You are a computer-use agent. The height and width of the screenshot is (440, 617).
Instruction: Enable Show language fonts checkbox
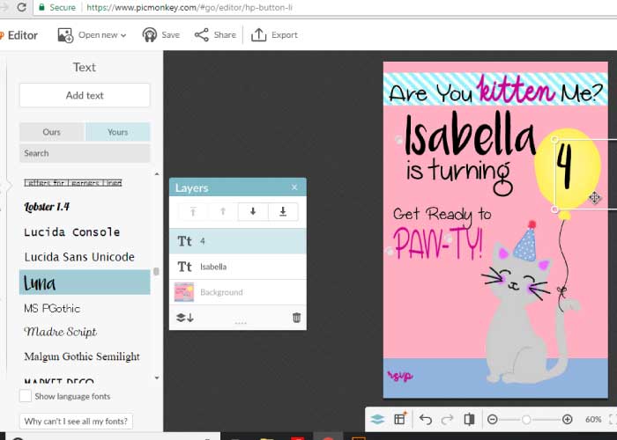point(26,396)
